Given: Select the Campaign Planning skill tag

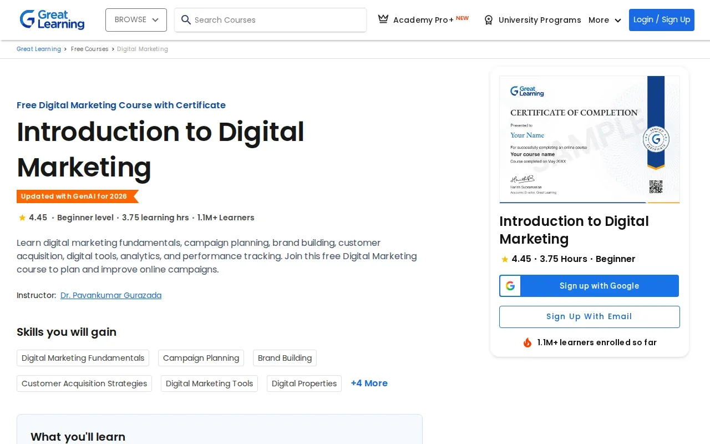Looking at the screenshot, I should pyautogui.click(x=201, y=358).
